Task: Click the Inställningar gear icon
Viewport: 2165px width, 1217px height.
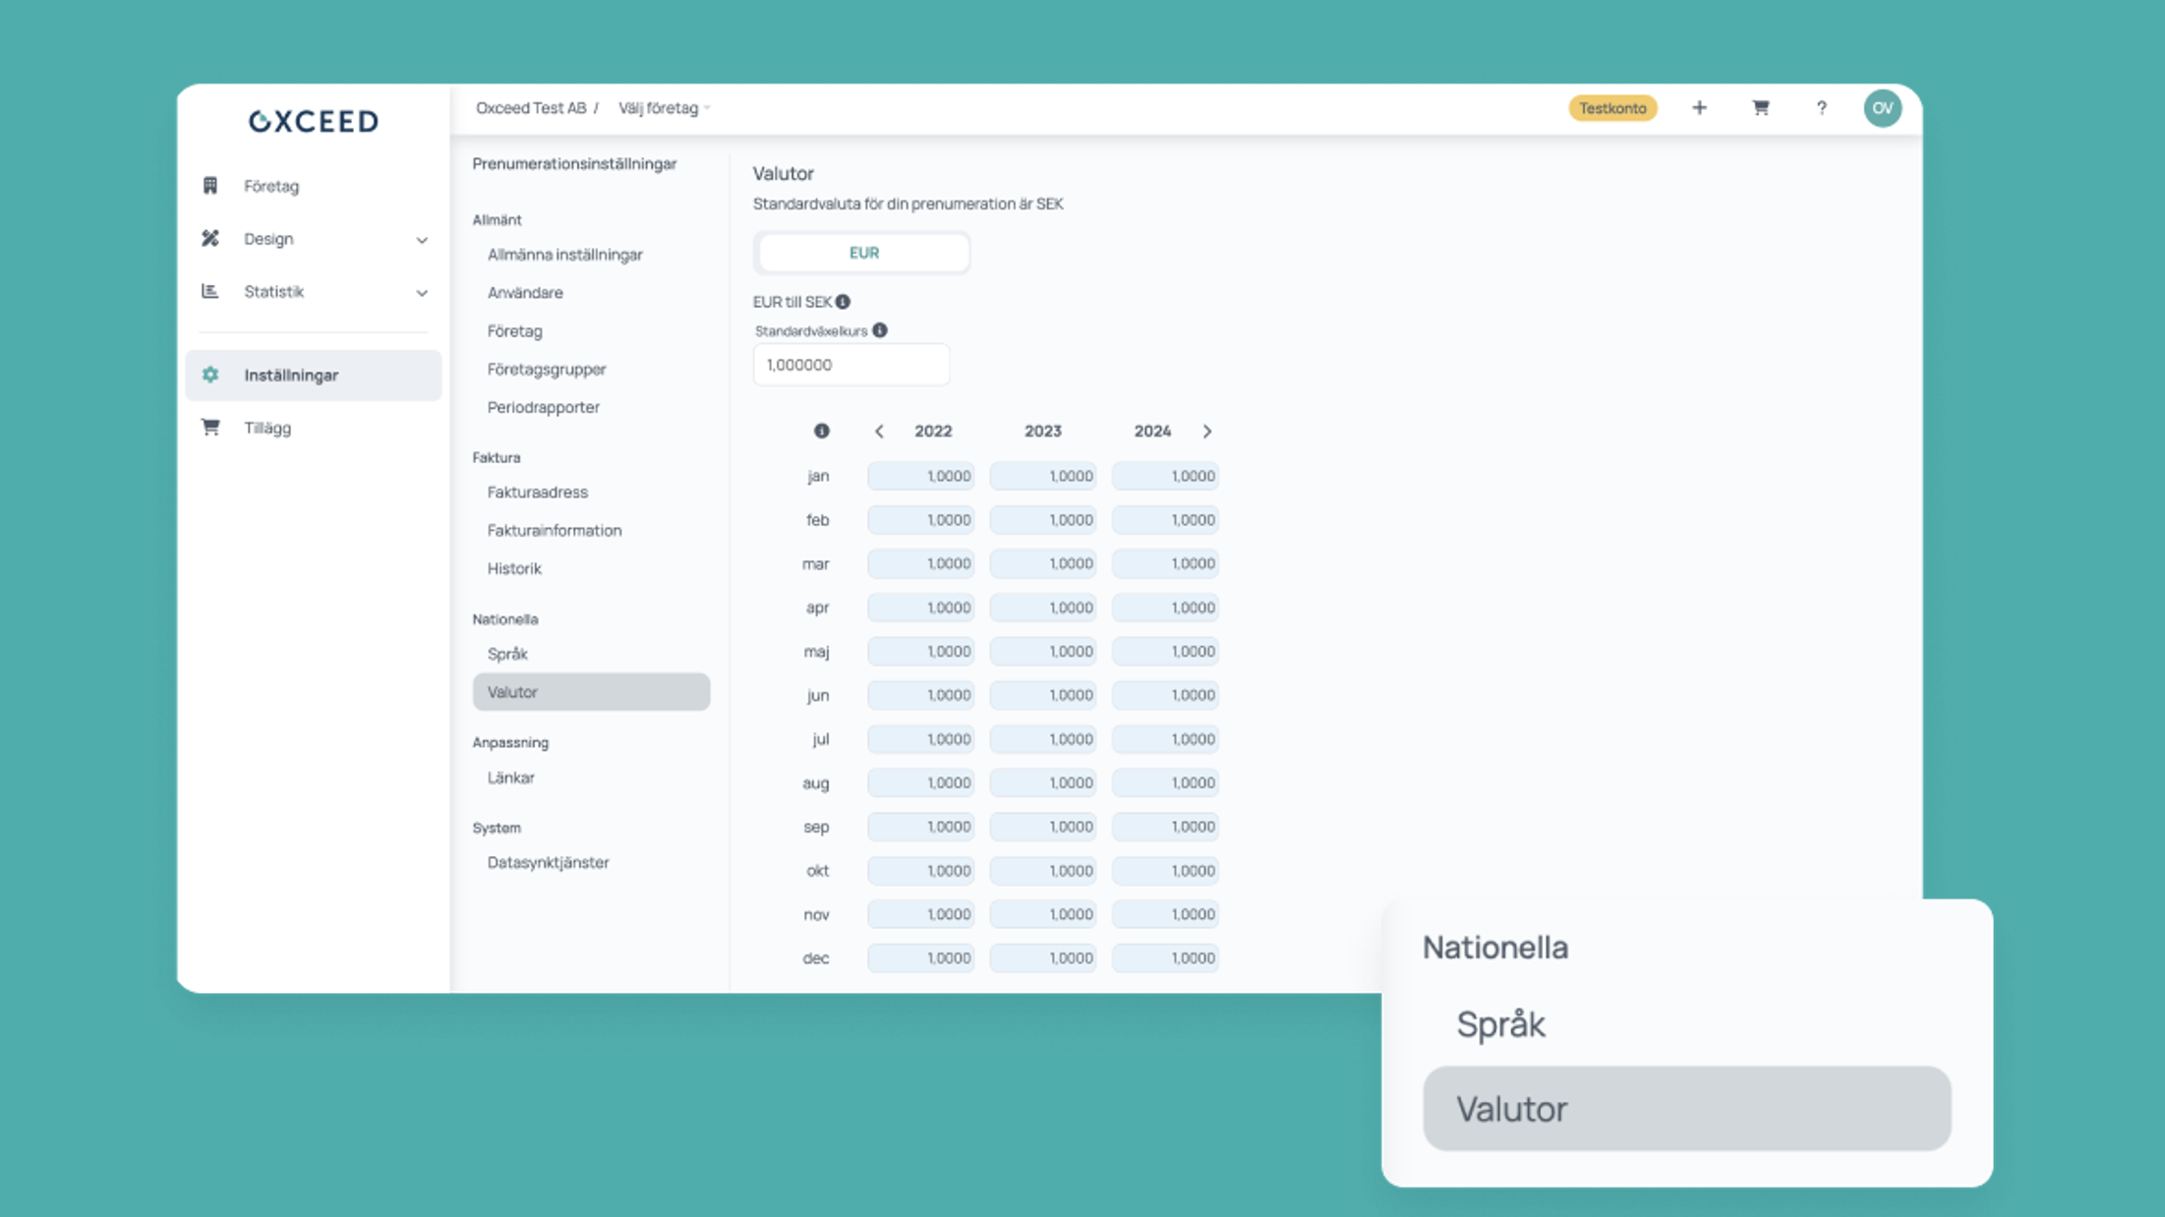Action: click(210, 375)
